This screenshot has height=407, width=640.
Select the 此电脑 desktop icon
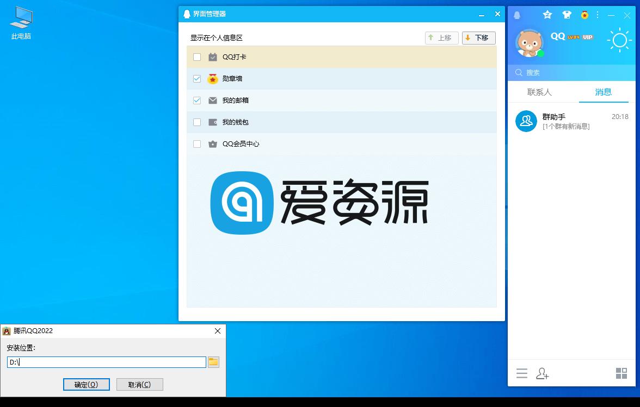(x=21, y=23)
